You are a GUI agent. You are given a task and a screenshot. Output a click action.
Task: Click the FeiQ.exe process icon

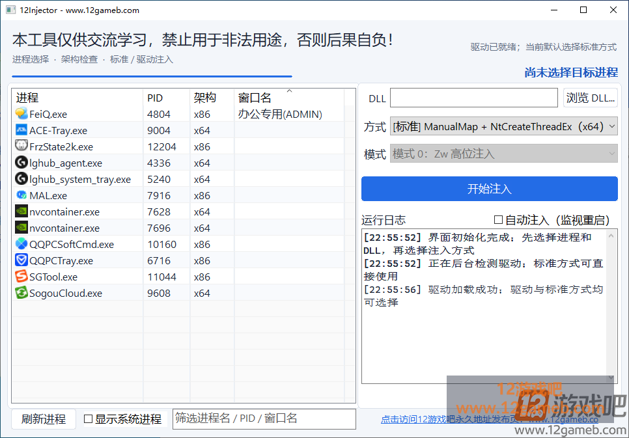point(21,114)
